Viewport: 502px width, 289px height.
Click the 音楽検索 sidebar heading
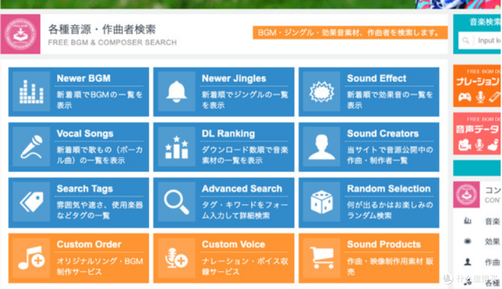(x=485, y=22)
